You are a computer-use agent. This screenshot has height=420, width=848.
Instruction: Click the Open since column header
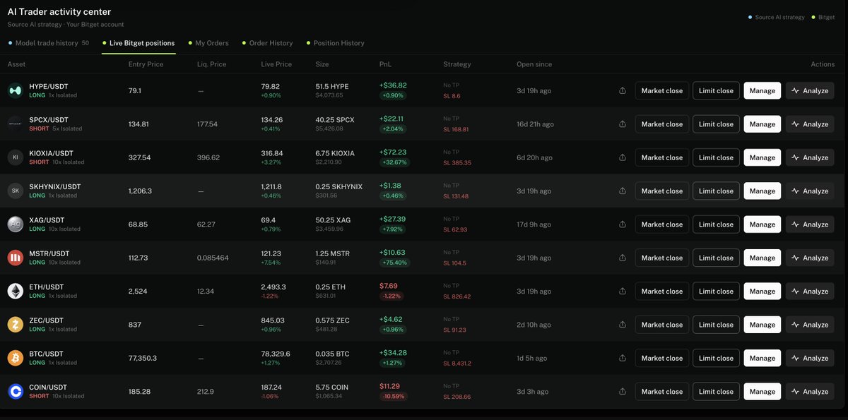[x=534, y=64]
